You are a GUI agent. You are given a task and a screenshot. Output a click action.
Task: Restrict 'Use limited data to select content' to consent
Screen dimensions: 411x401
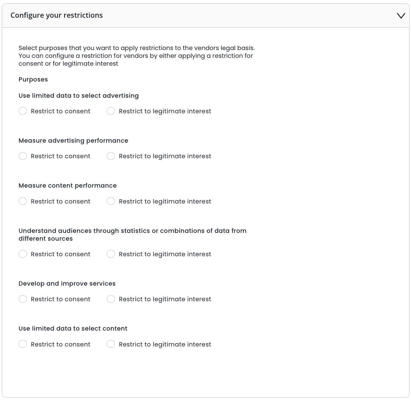[x=23, y=344]
